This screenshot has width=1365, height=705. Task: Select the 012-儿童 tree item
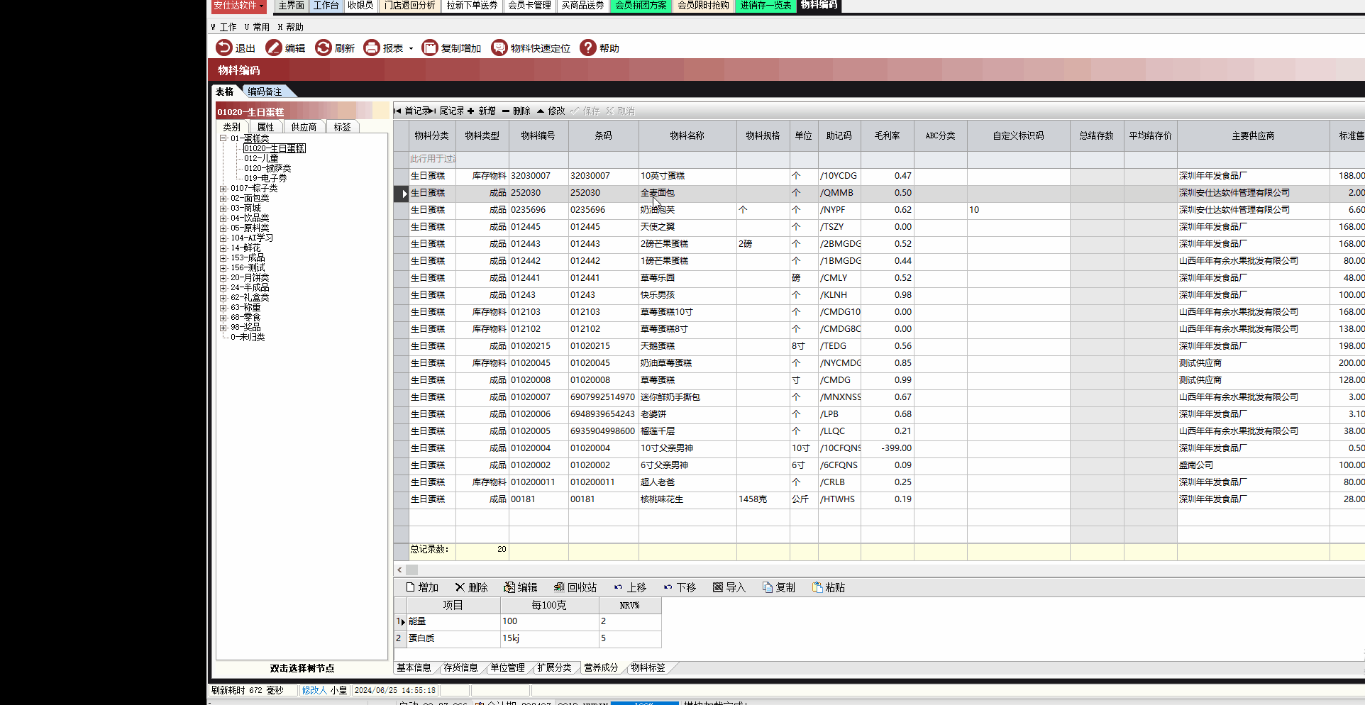click(261, 158)
